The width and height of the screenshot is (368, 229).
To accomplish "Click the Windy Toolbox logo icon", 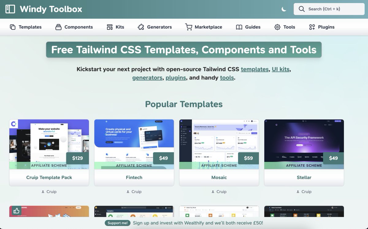I will tap(10, 9).
